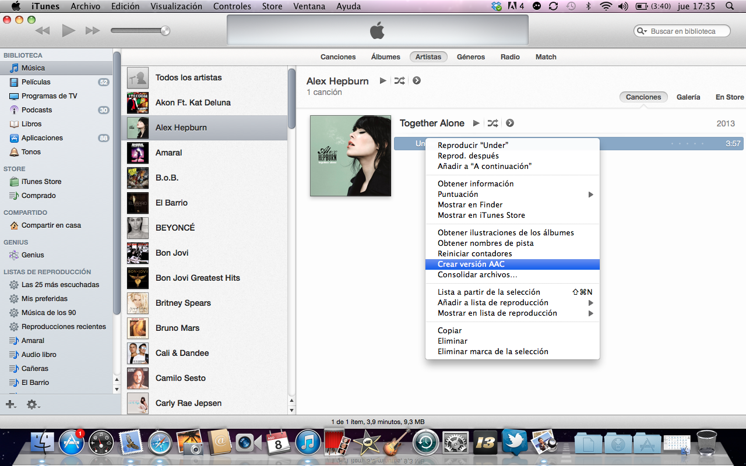Open Podcasts in the sidebar

[x=57, y=110]
